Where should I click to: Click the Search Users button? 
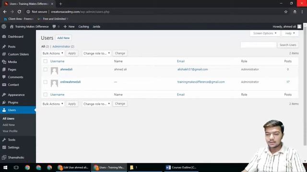pyautogui.click(x=288, y=45)
